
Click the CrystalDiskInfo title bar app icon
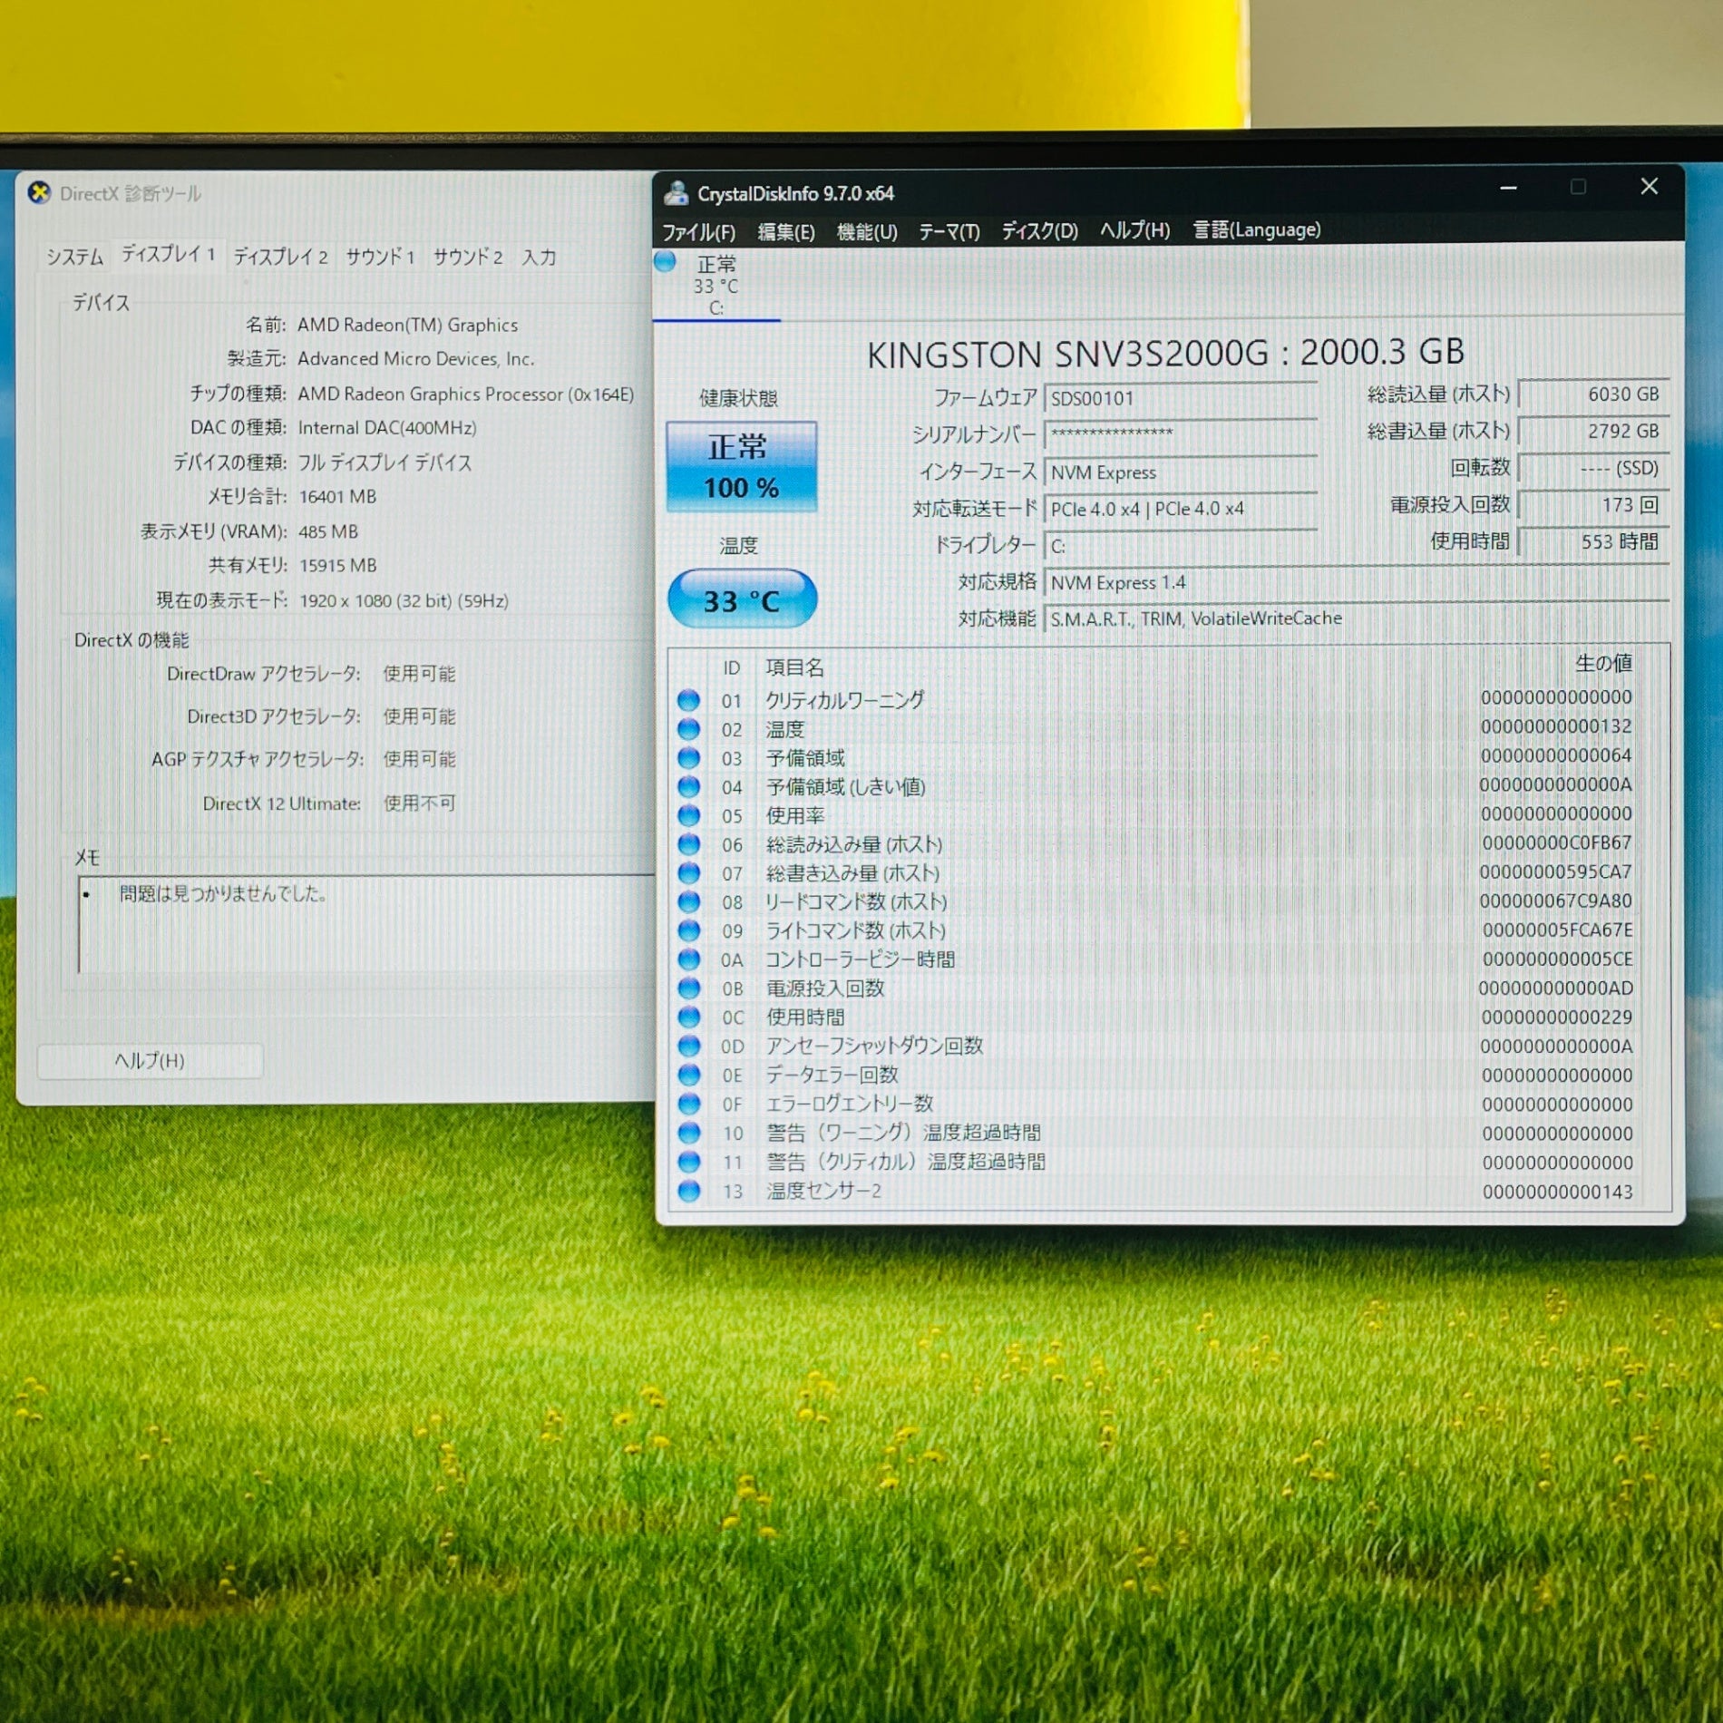pyautogui.click(x=676, y=193)
